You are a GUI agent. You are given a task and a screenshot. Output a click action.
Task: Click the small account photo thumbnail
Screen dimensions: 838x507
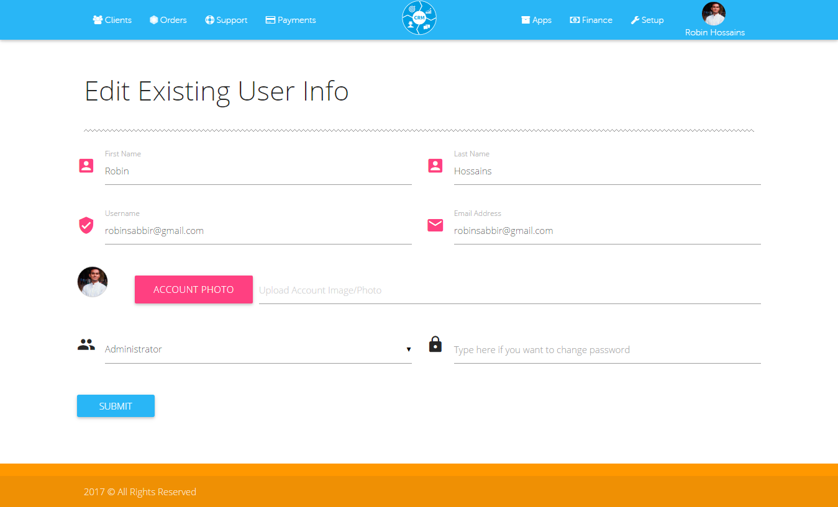tap(92, 281)
